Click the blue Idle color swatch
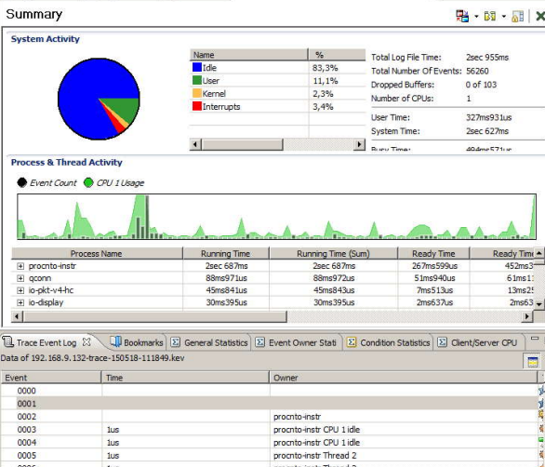This screenshot has height=467, width=545. 197,67
